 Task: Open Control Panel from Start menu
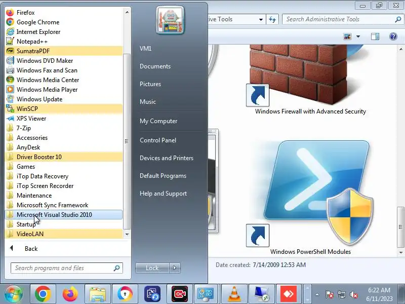tap(158, 140)
